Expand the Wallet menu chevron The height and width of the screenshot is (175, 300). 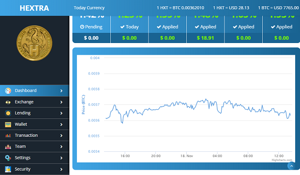click(x=61, y=125)
